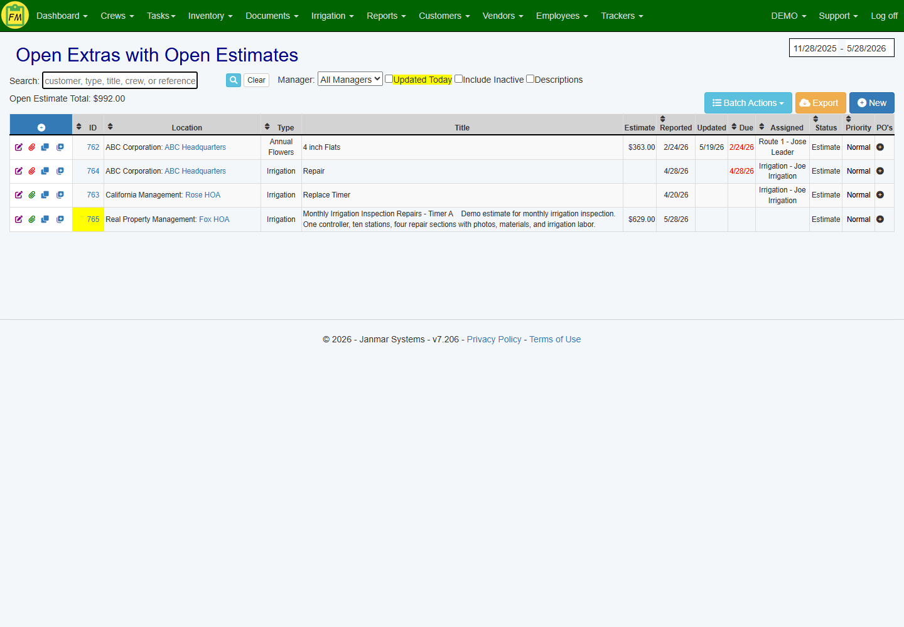Screen dimensions: 904x627
Task: Open the Crews menu
Action: tap(117, 16)
